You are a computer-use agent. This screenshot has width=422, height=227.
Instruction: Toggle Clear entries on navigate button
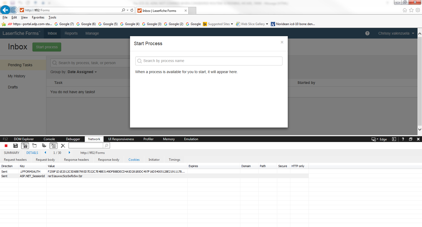coord(54,146)
